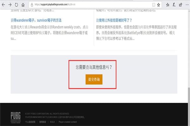Screen dimensions: 190x126
Task: Reload the page with the refresh icon
Action: tap(16, 5)
